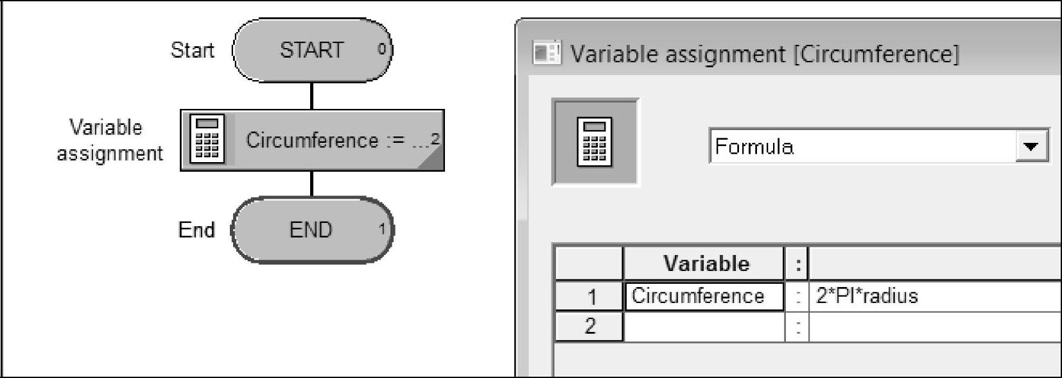Select the END flowchart block
Viewport: 1062px width, 378px height.
point(312,229)
